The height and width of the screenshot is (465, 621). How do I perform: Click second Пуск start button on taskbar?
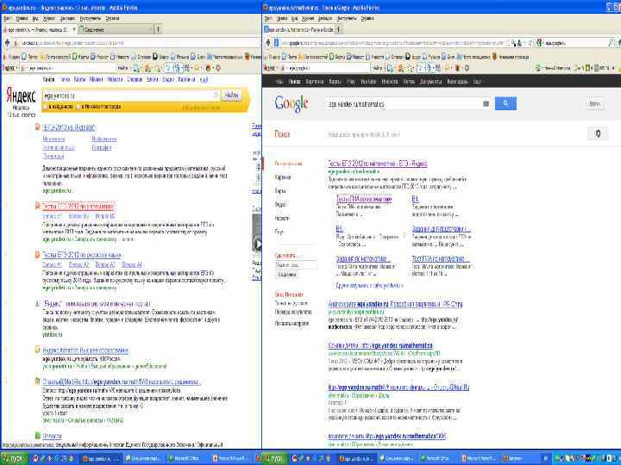[x=273, y=459]
